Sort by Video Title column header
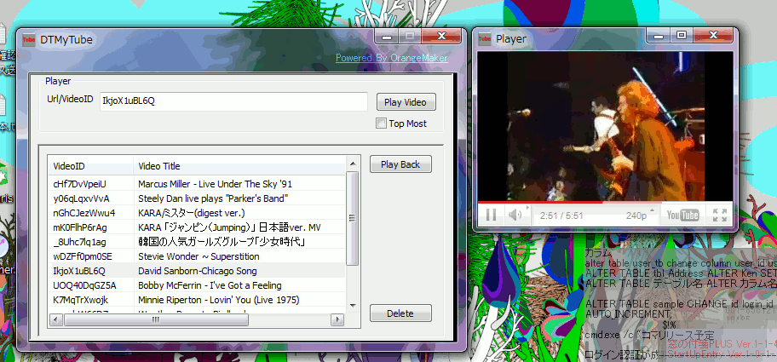Screen dimensions: 777x362 click(x=240, y=166)
